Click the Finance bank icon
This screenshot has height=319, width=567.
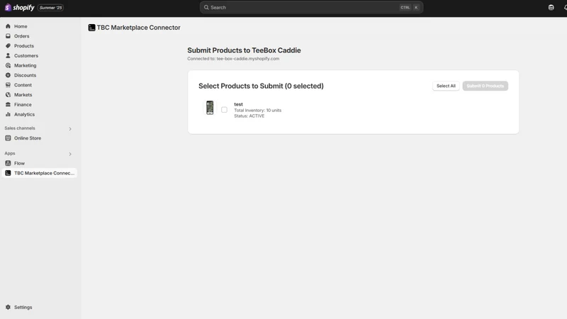pyautogui.click(x=8, y=104)
